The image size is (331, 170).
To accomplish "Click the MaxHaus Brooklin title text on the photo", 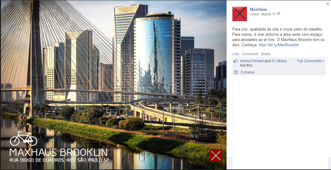I will click(x=58, y=152).
